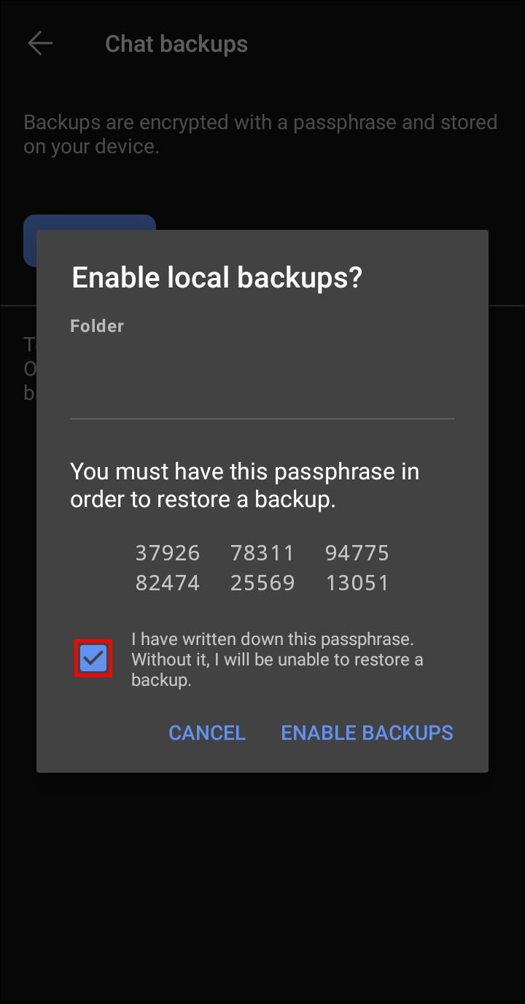525x1004 pixels.
Task: Click the ENABLE BACKUPS button
Action: click(x=367, y=733)
